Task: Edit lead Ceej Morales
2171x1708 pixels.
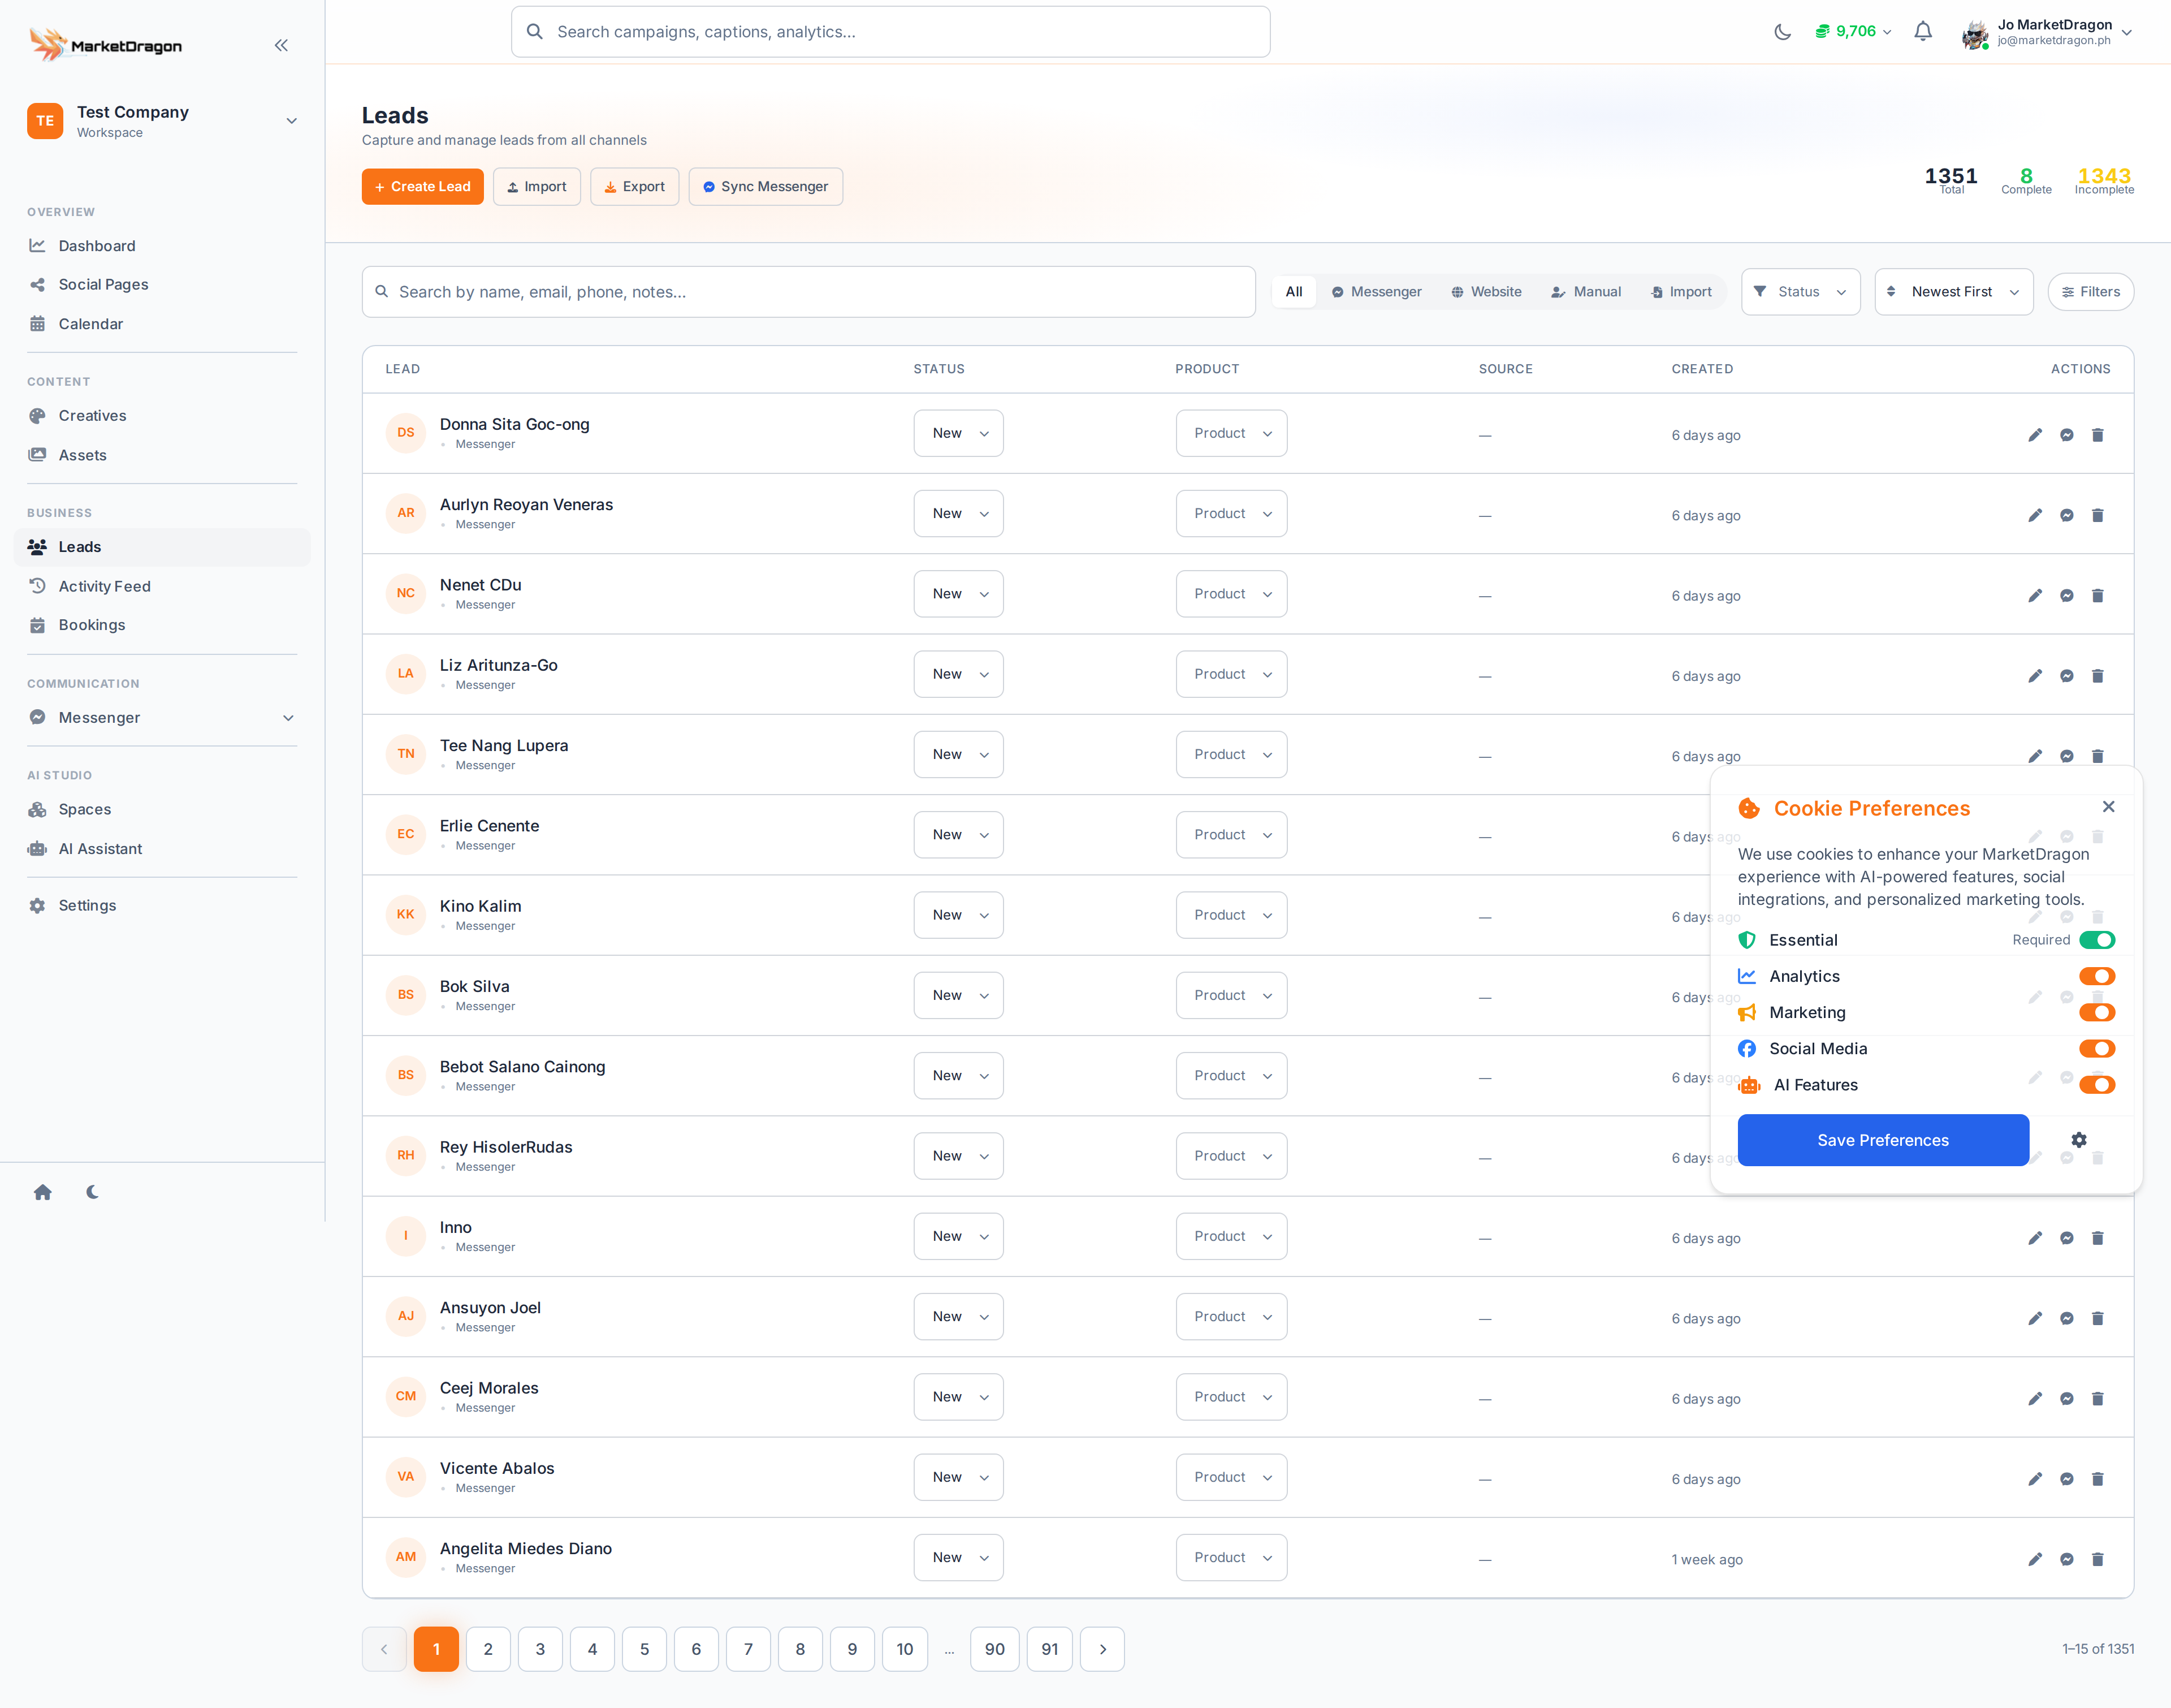Action: click(2035, 1399)
